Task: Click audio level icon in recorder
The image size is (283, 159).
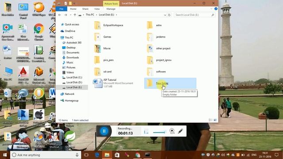Action: (x=146, y=132)
